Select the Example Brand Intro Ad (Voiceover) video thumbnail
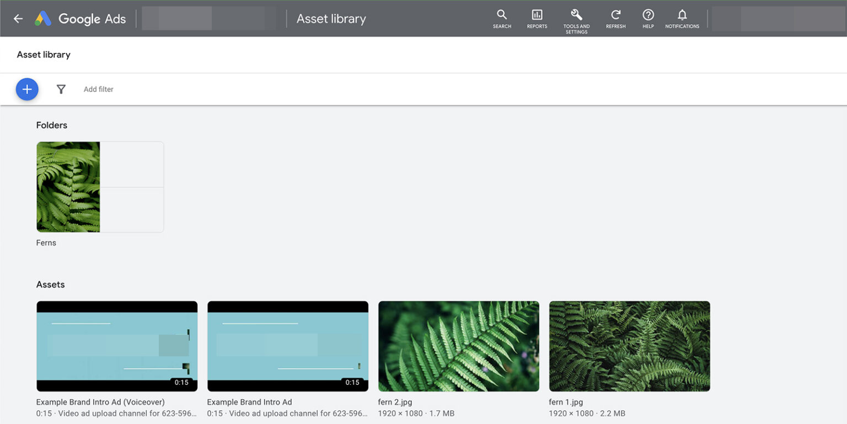 (x=117, y=346)
